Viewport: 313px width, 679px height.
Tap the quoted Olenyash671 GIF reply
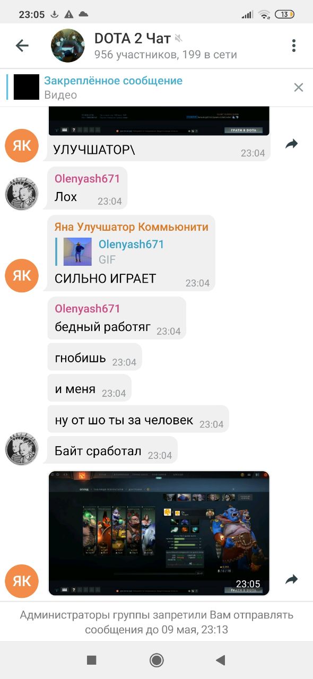point(114,251)
